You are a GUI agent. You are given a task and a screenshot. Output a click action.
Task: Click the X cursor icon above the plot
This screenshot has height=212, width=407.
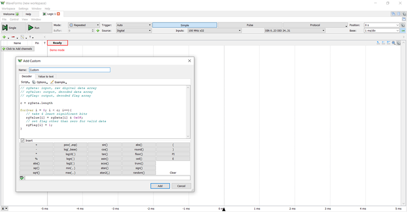point(384,43)
